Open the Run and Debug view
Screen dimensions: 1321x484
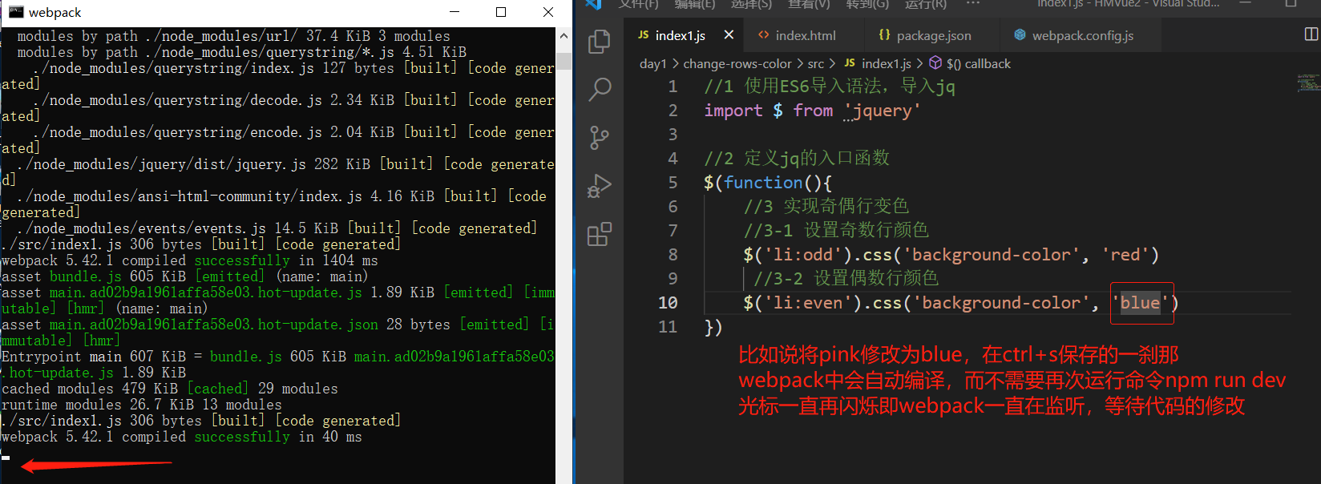tap(600, 186)
